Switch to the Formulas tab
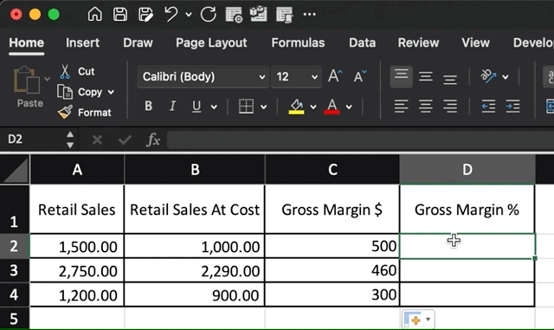 298,42
